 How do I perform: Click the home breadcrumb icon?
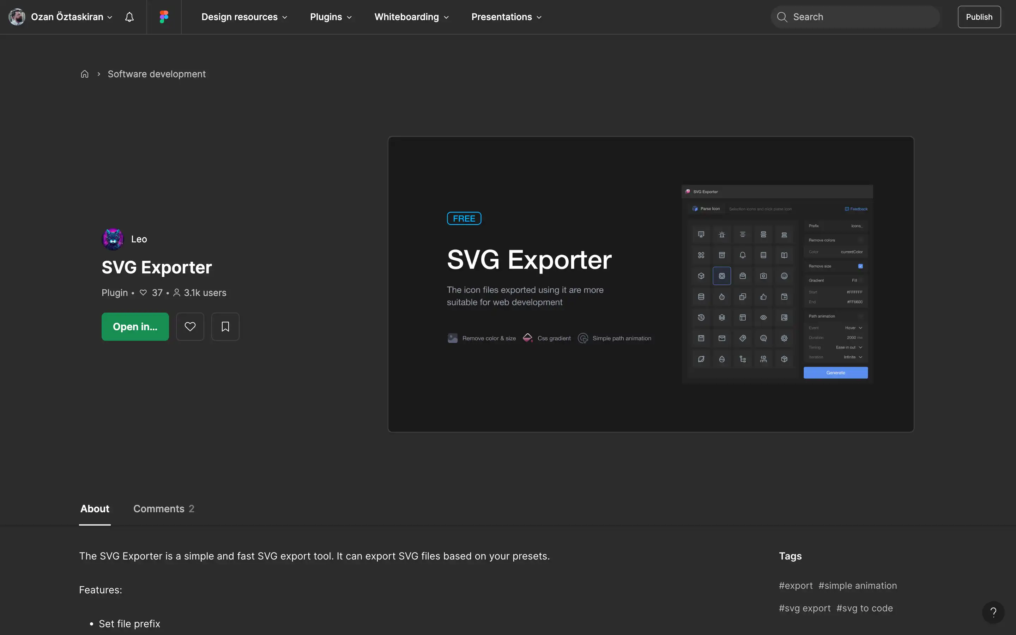coord(84,74)
